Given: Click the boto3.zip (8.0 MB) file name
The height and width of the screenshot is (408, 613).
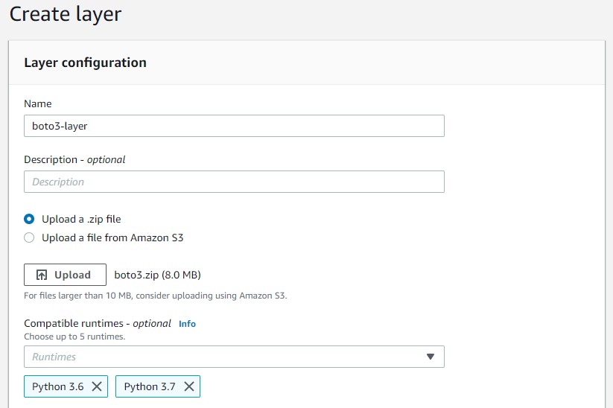Looking at the screenshot, I should tap(157, 275).
